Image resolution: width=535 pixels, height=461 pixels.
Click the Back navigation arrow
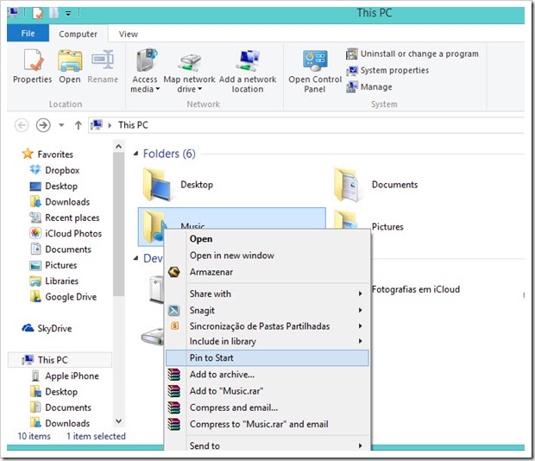pos(22,125)
